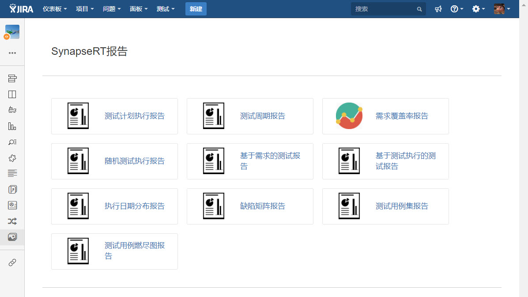Open 测试周期报告 link
This screenshot has width=528, height=297.
point(262,116)
